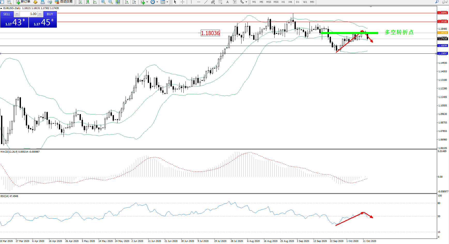Switch to the H4 timeframe

tap(290, 2)
